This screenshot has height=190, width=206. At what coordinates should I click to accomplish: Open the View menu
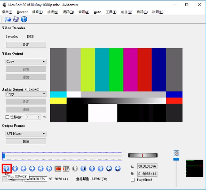click(53, 12)
